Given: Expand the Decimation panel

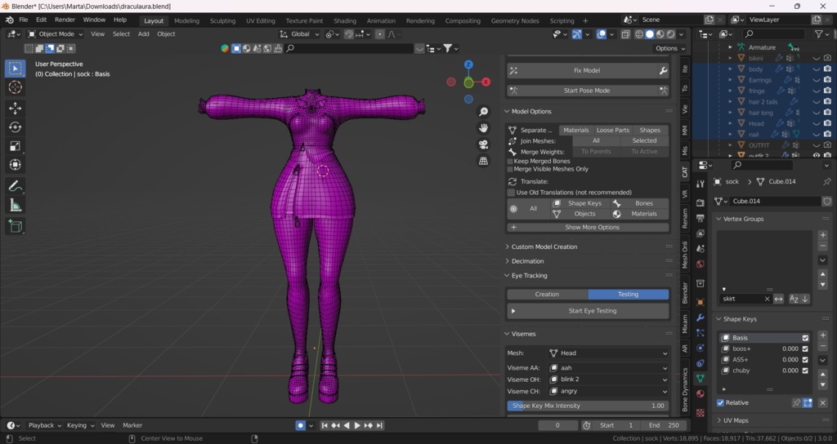Looking at the screenshot, I should pos(527,261).
